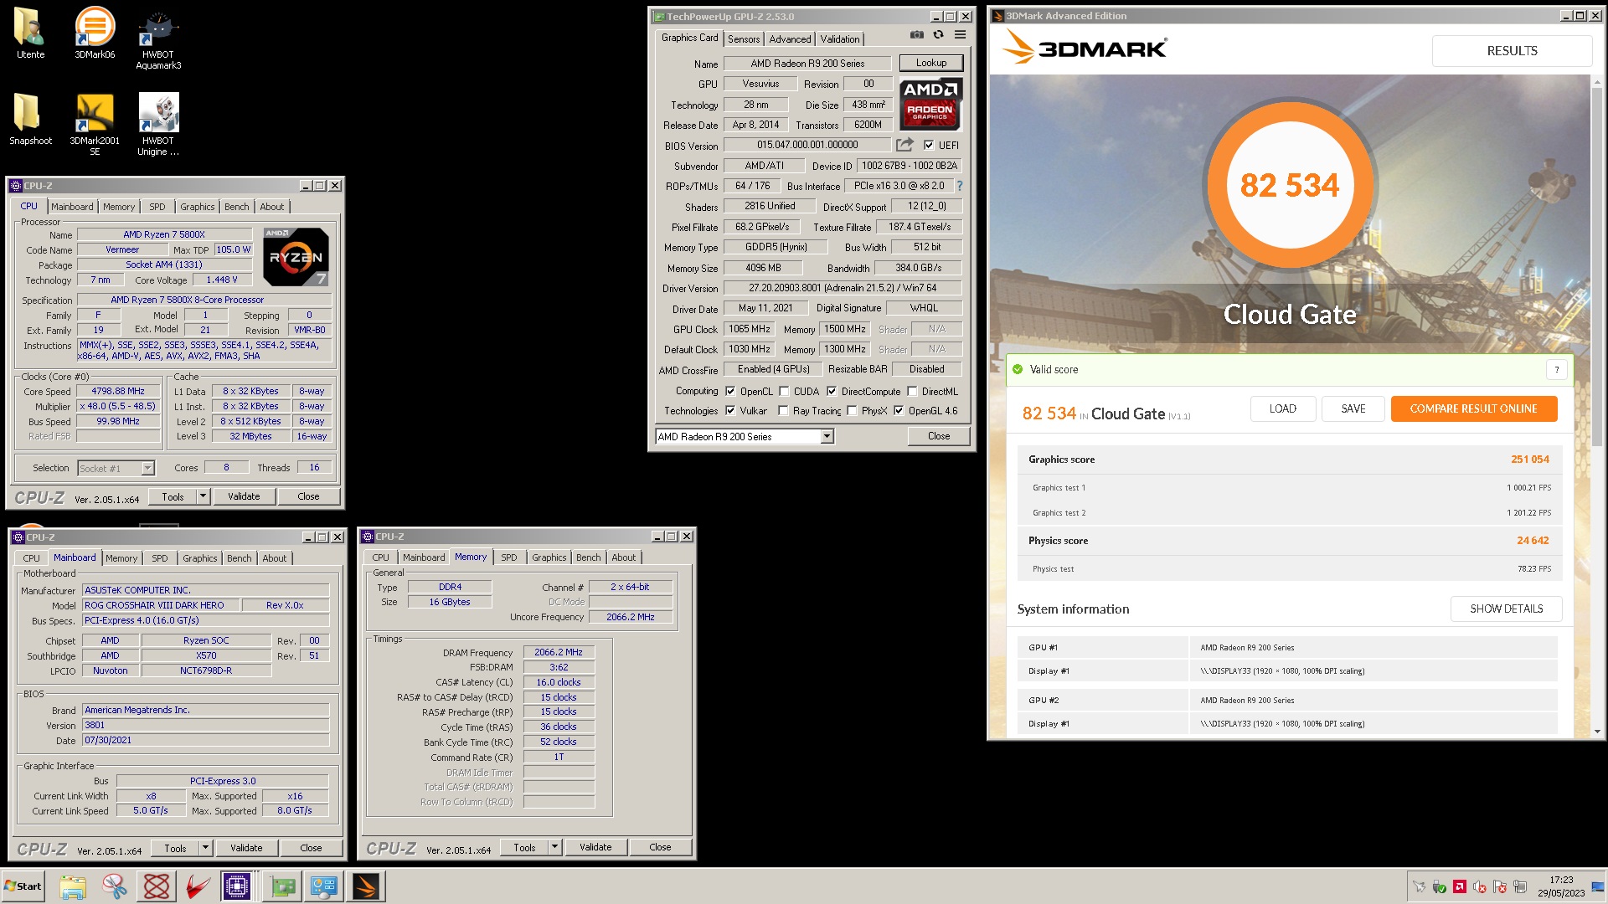The image size is (1608, 904).
Task: Click safely remove hardware tray icon
Action: (x=1439, y=887)
